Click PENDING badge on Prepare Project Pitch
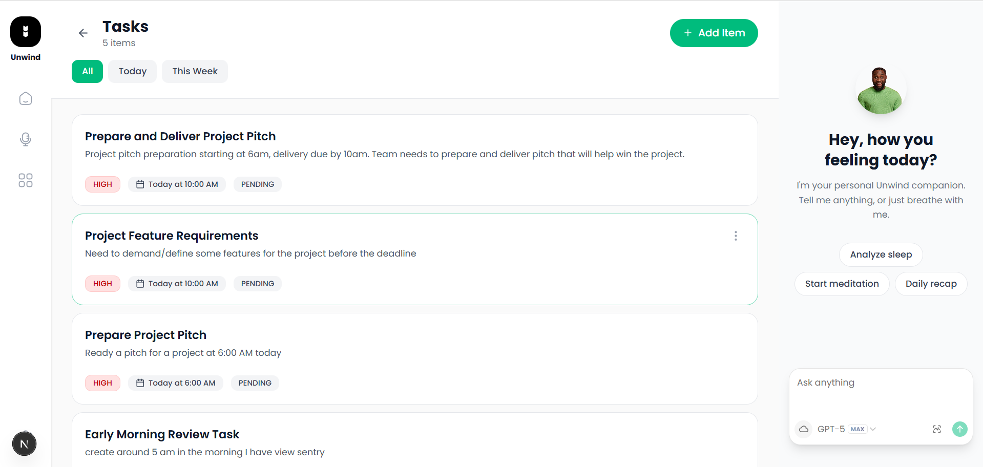Image resolution: width=983 pixels, height=467 pixels. [x=255, y=383]
